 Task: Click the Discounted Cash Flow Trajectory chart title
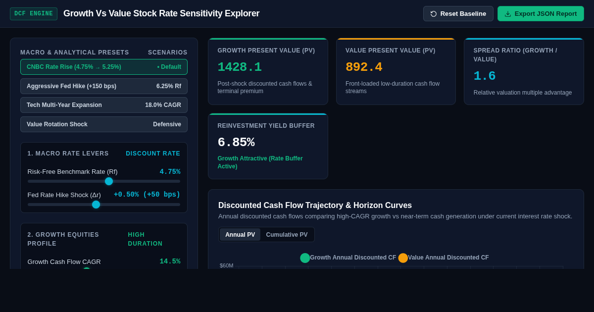pos(315,206)
